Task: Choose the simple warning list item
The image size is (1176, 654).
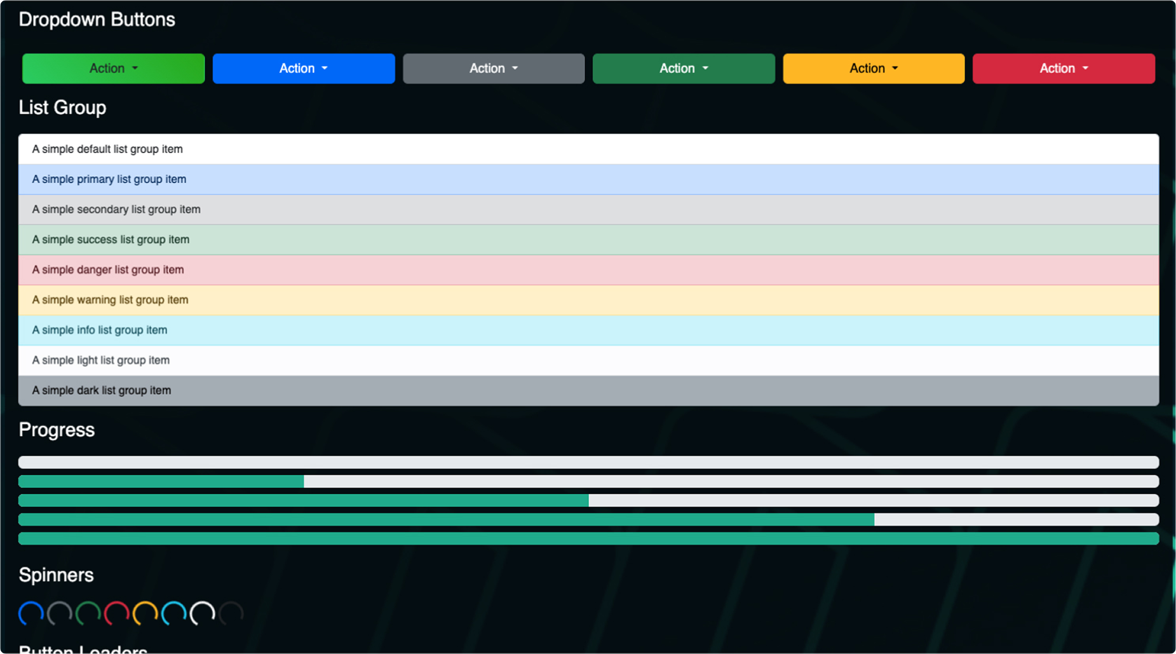Action: point(588,300)
